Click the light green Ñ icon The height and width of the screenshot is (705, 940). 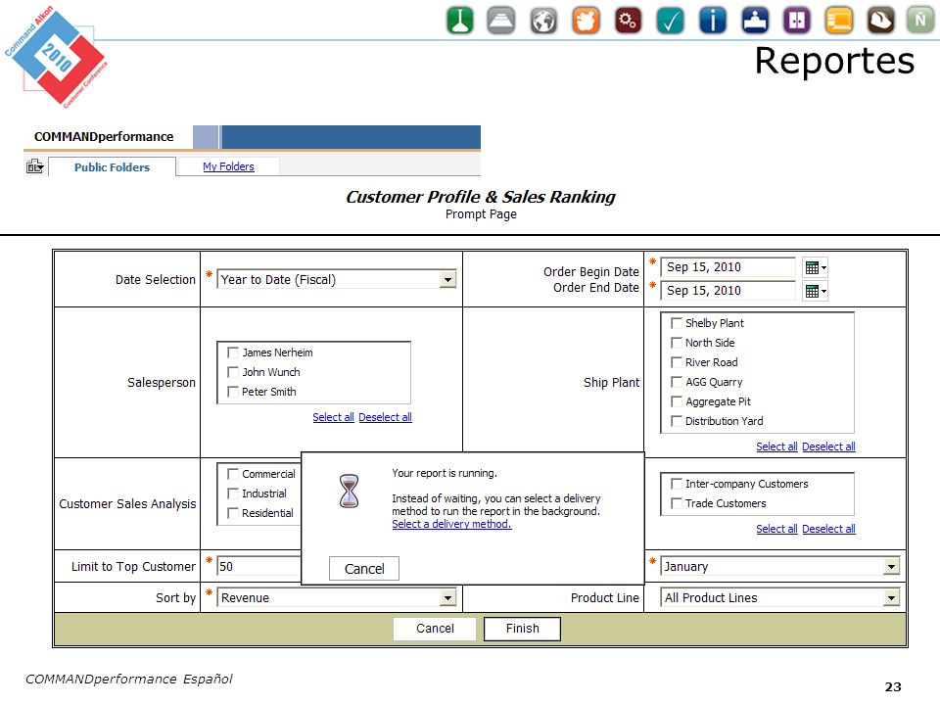(x=920, y=21)
